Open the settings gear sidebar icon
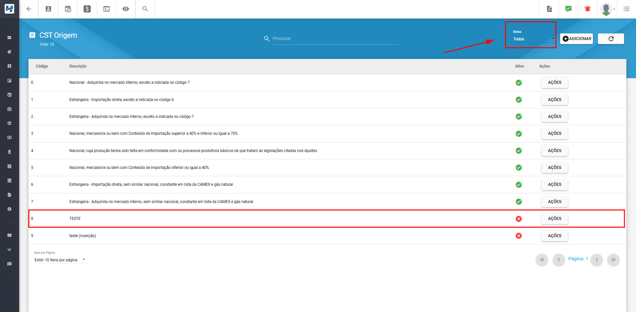Image resolution: width=636 pixels, height=312 pixels. [x=9, y=209]
